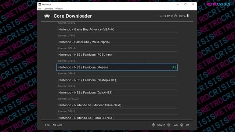Click the 100% battery percentage text
This screenshot has width=235, height=132.
click(182, 16)
